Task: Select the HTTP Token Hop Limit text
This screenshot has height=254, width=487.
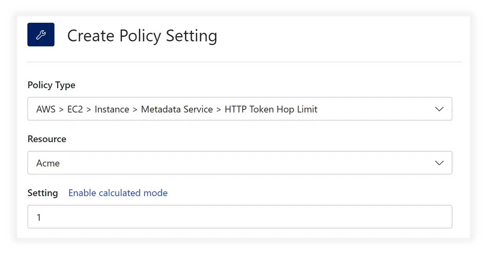Action: [271, 109]
